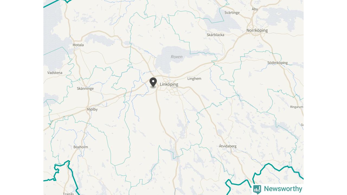
Task: Click the Newsworthy logo icon
Action: 257,189
